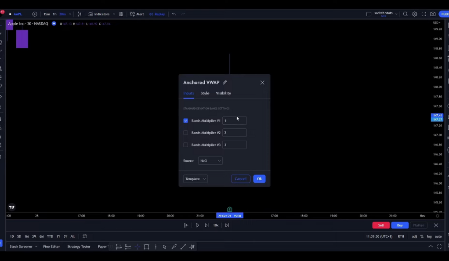Image resolution: width=449 pixels, height=261 pixels.
Task: Click the Bands Multiplier #2 value field
Action: [234, 133]
